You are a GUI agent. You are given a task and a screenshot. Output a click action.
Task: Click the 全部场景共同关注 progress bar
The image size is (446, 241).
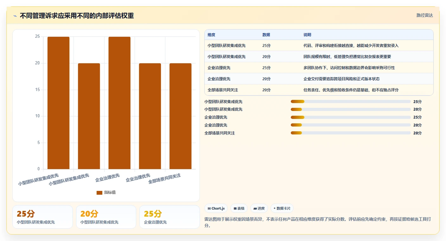pyautogui.click(x=351, y=133)
